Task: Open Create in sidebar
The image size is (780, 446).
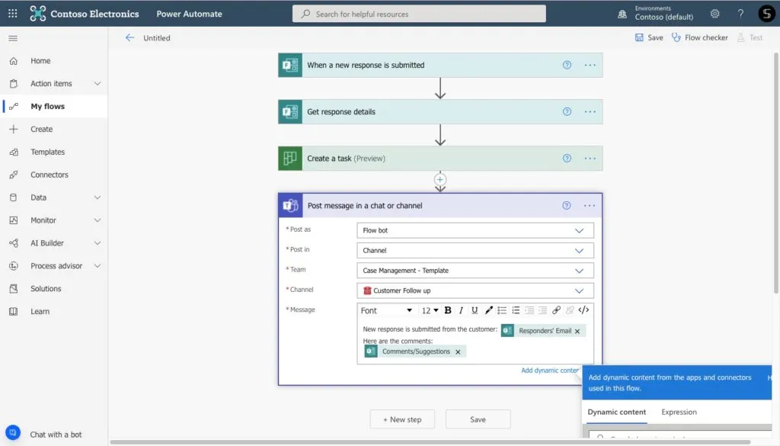Action: click(x=54, y=129)
